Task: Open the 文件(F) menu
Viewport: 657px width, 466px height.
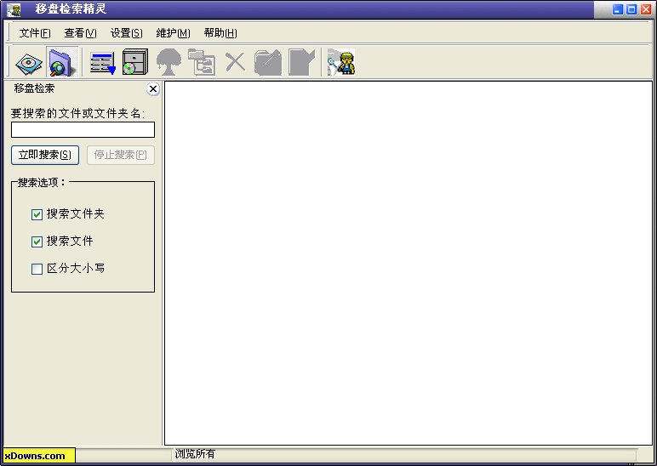Action: (35, 33)
